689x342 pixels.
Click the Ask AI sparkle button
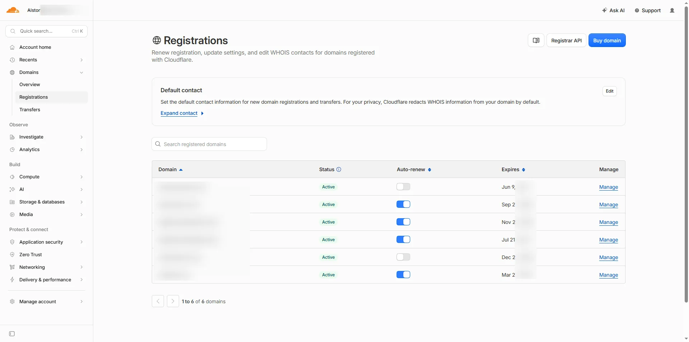coord(613,10)
